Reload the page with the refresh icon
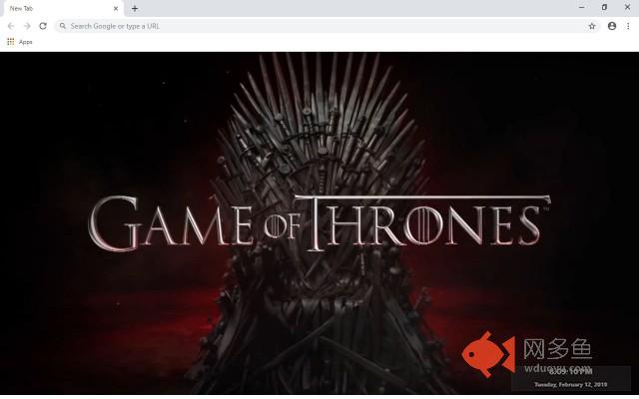Screen dimensions: 639x399 [43, 26]
